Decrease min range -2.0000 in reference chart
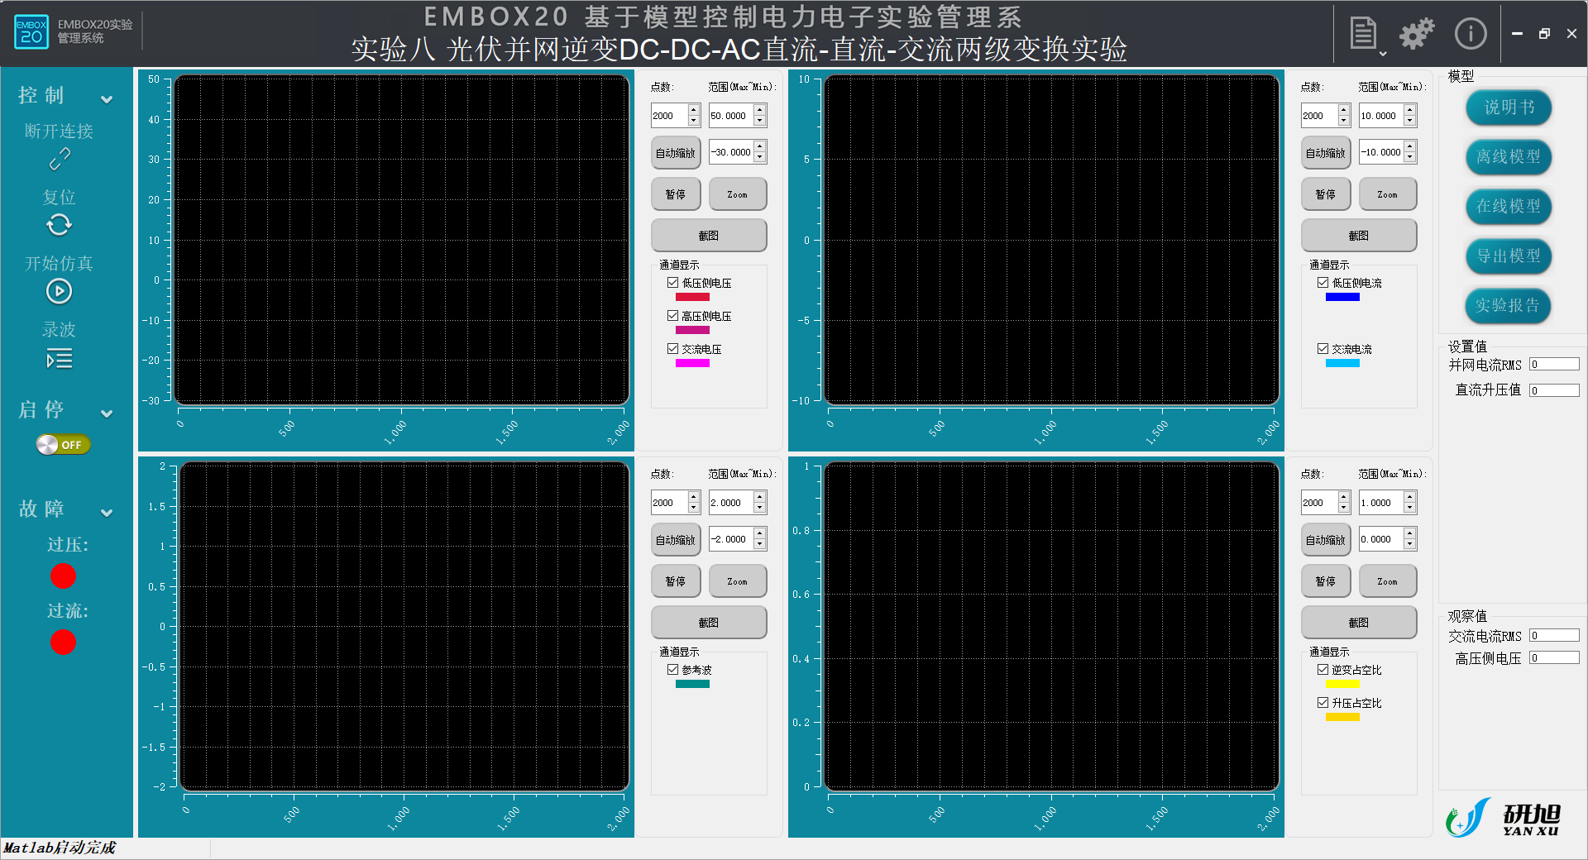Image resolution: width=1588 pixels, height=860 pixels. 760,544
